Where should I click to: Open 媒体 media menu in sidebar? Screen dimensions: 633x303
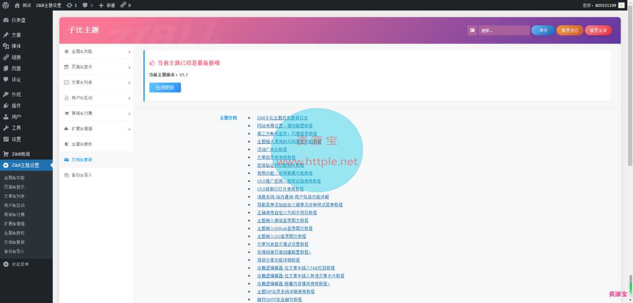click(x=26, y=46)
